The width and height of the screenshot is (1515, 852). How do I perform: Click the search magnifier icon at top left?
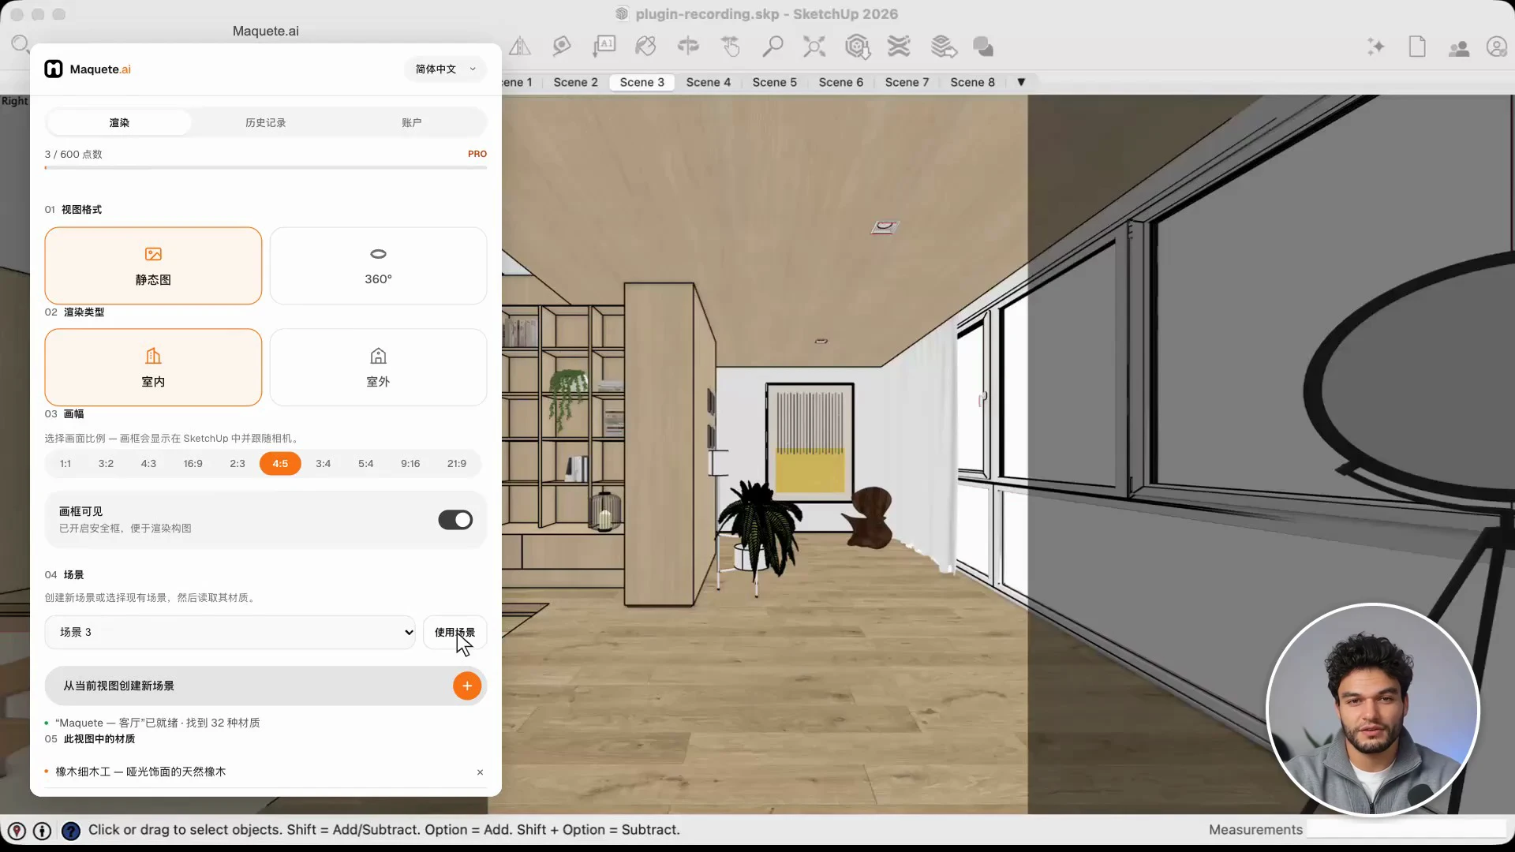[21, 44]
